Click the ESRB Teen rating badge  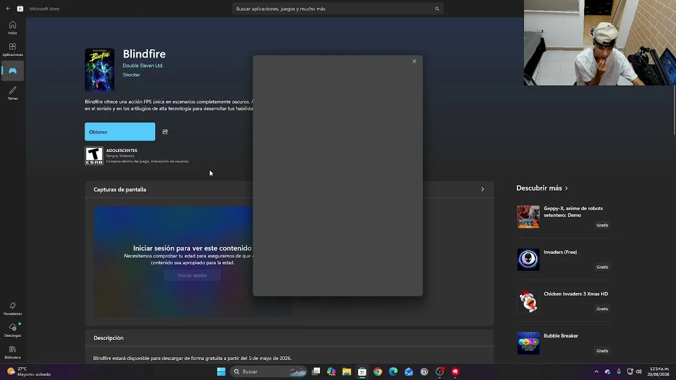pyautogui.click(x=94, y=156)
